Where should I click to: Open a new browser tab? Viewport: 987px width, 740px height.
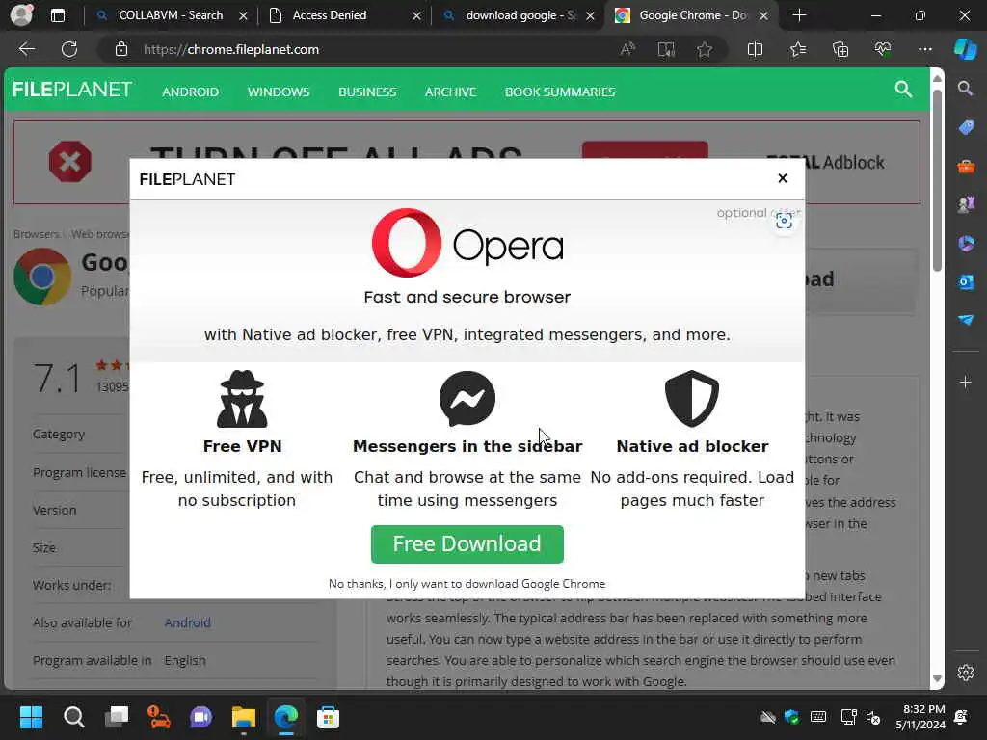pyautogui.click(x=799, y=15)
